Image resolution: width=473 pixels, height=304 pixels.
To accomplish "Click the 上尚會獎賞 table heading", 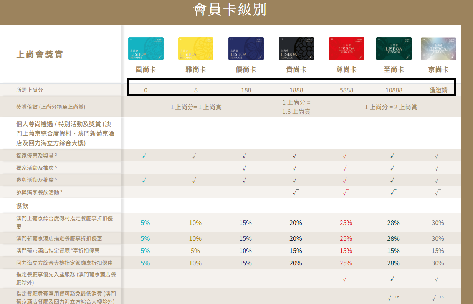I will click(40, 54).
